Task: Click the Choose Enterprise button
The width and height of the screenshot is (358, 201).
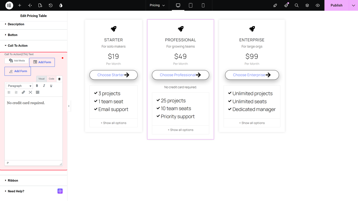Action: tap(252, 75)
